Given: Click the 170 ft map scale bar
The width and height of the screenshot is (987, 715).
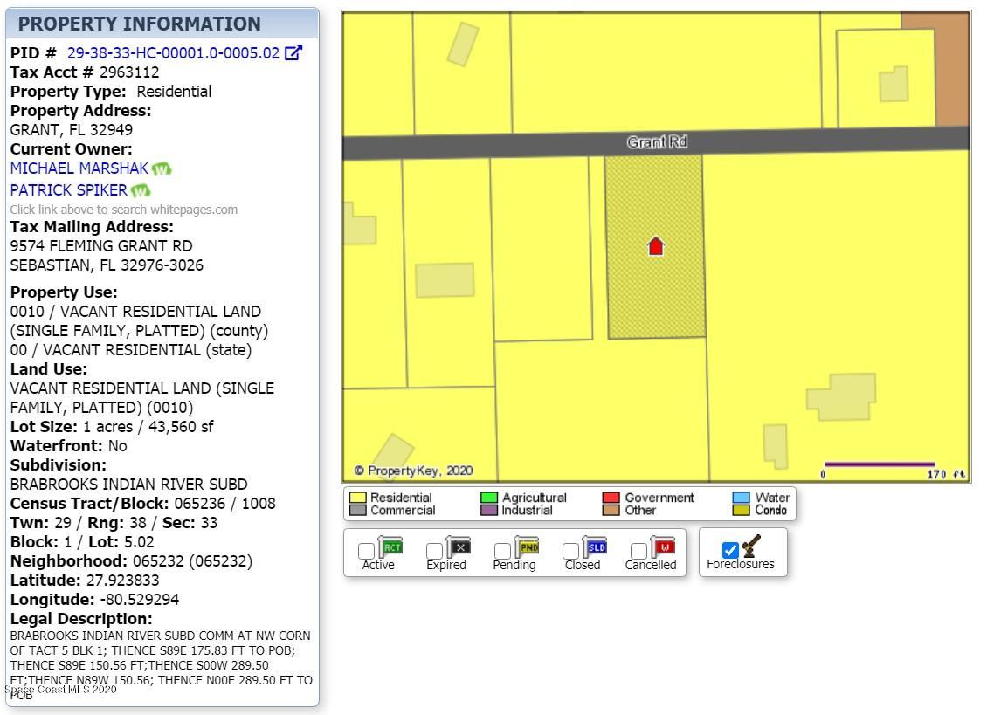Looking at the screenshot, I should [880, 466].
